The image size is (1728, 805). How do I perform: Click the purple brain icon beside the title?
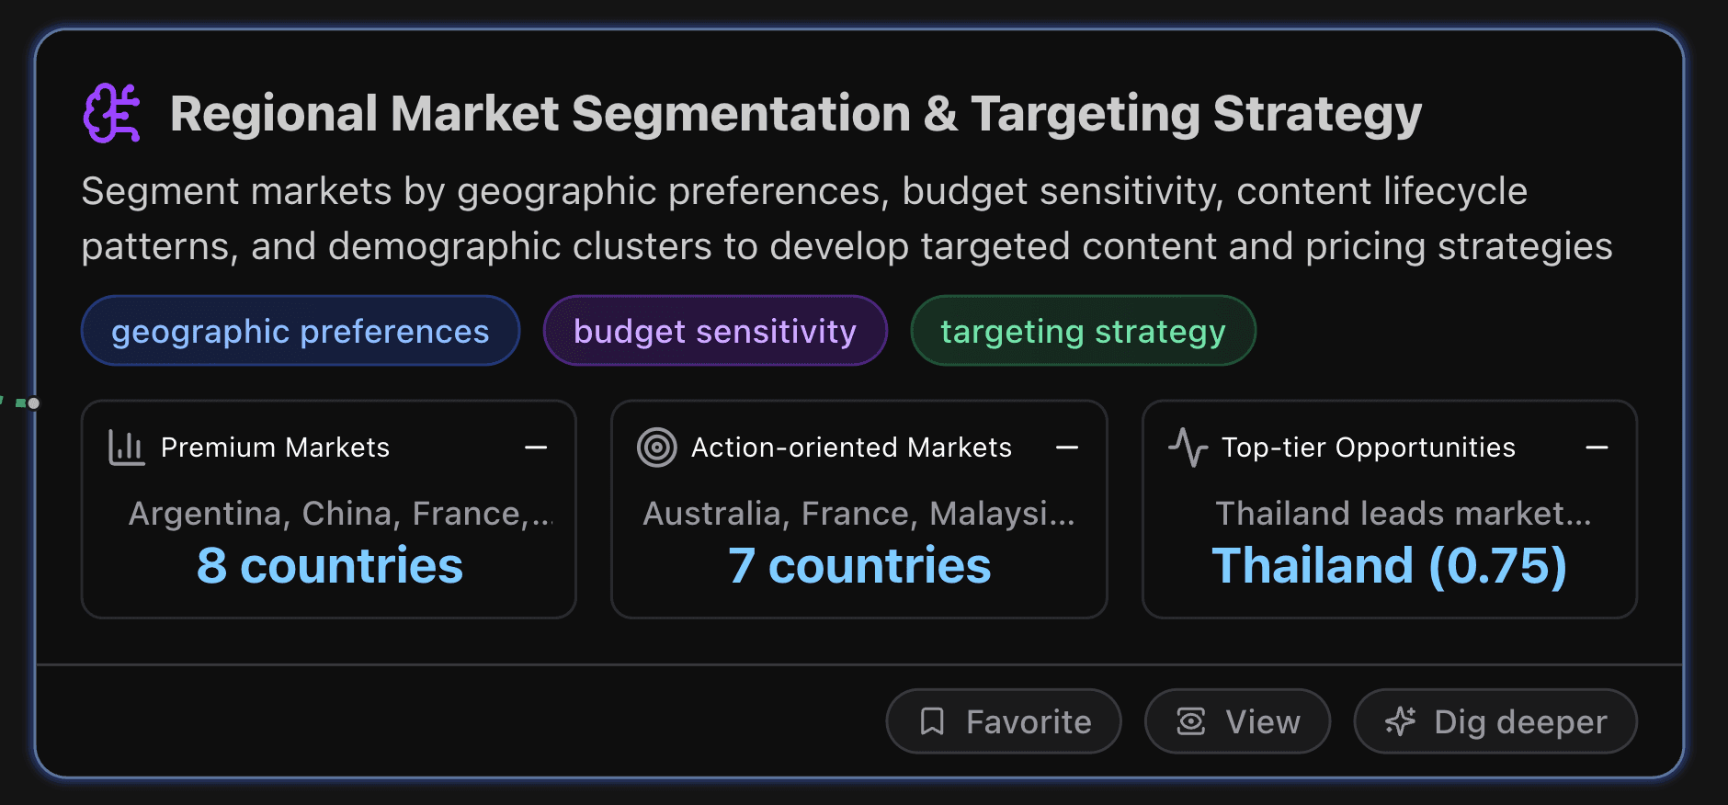[x=112, y=113]
